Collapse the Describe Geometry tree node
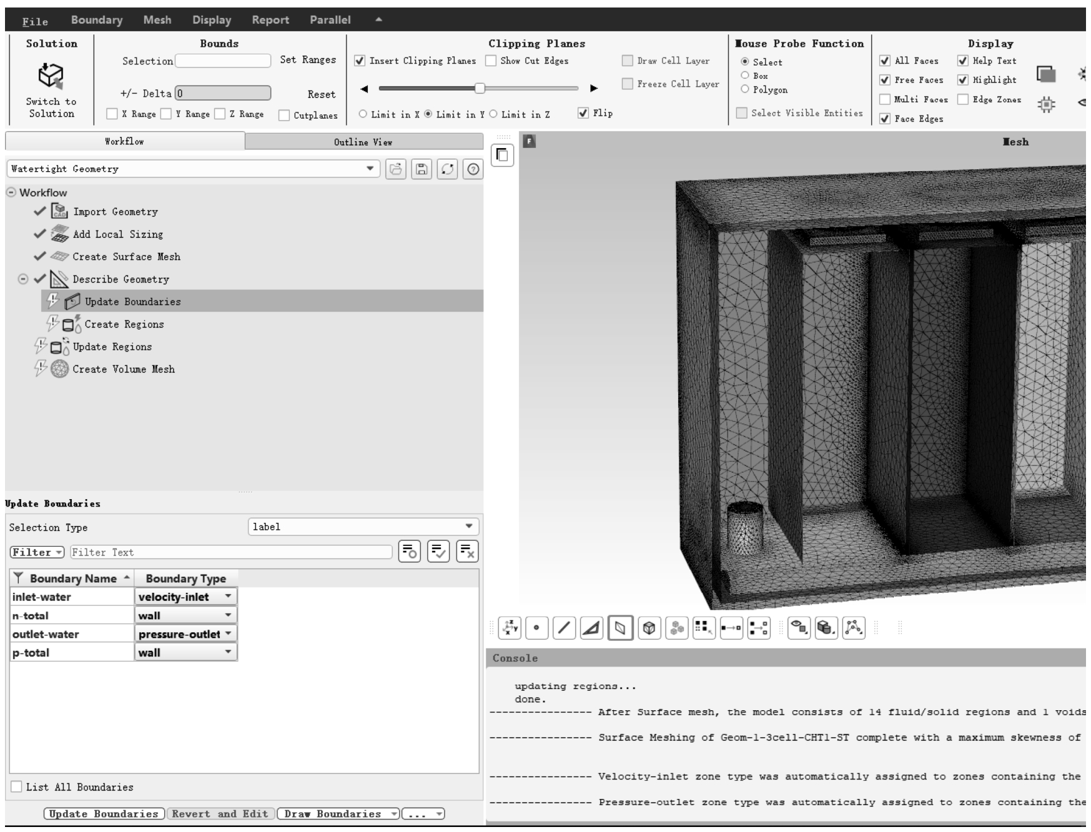 23,279
